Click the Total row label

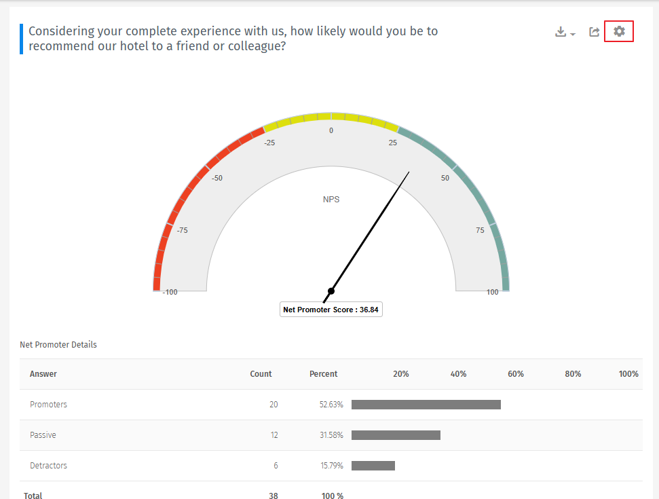(33, 495)
